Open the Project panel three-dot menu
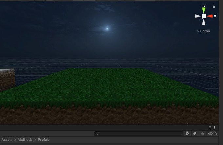 tap(215, 128)
